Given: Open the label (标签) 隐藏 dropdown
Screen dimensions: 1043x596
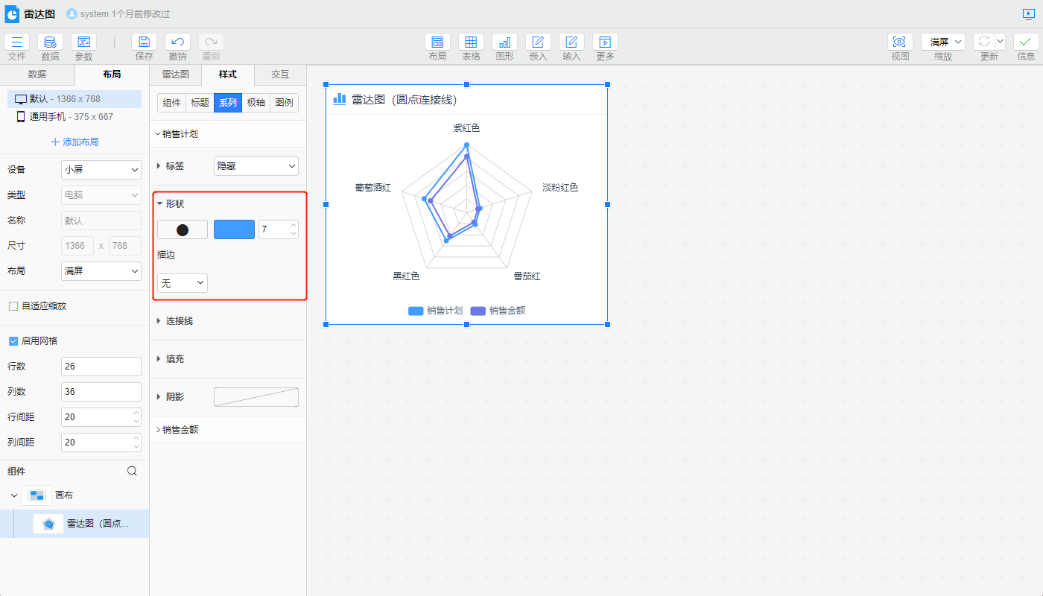Looking at the screenshot, I should click(256, 166).
